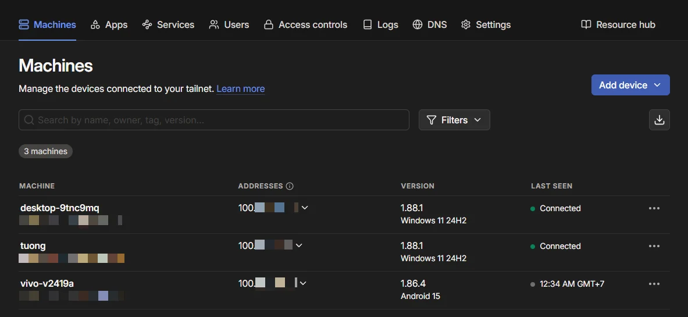
Task: Open the three-dot menu for vivo-v2419a
Action: [654, 284]
